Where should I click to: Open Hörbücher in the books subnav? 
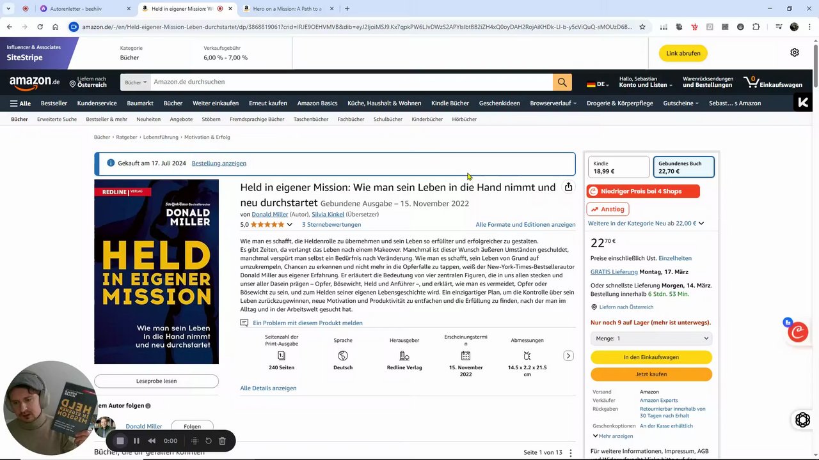pyautogui.click(x=464, y=119)
